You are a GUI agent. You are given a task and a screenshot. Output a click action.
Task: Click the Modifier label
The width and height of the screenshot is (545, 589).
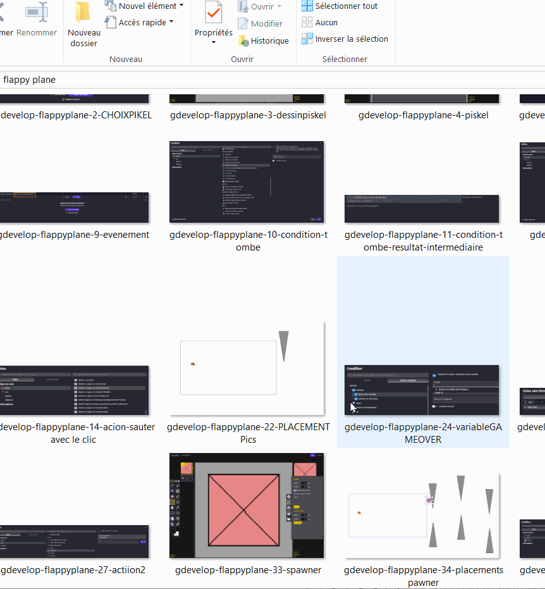coord(267,23)
